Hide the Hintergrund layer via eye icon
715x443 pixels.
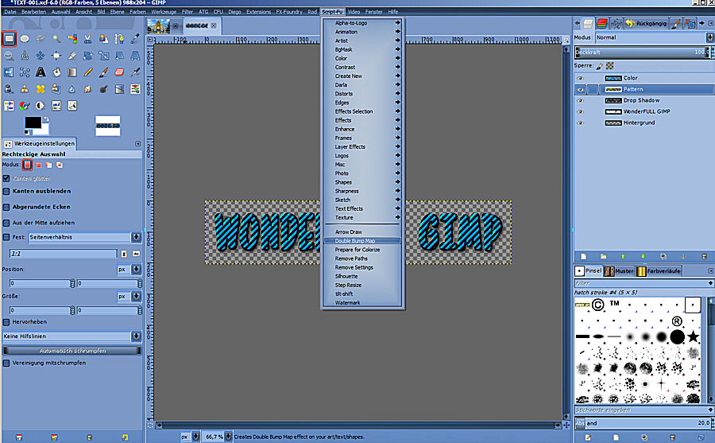(581, 122)
